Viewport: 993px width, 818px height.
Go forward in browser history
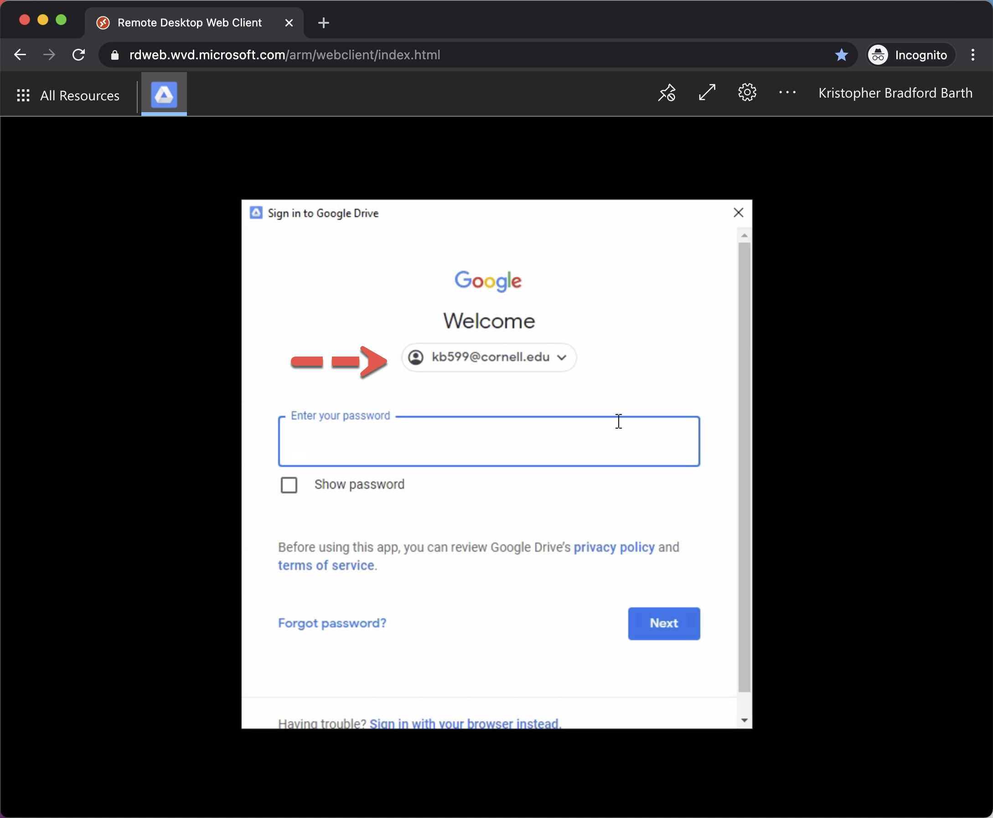tap(49, 55)
